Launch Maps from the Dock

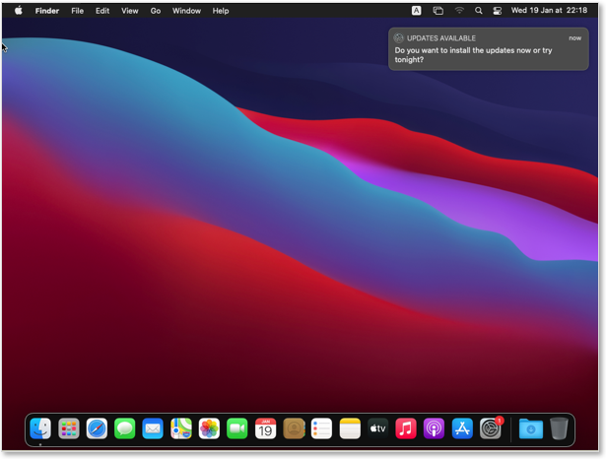(x=181, y=428)
